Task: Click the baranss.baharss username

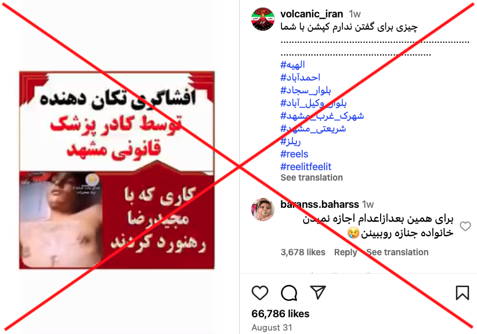Action: 319,204
